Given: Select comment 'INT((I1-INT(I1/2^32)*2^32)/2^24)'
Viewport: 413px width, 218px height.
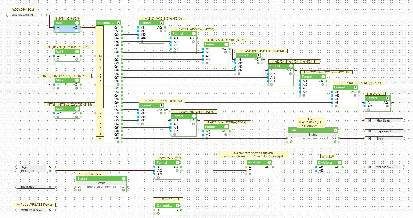Looking at the screenshot, I should [69, 104].
